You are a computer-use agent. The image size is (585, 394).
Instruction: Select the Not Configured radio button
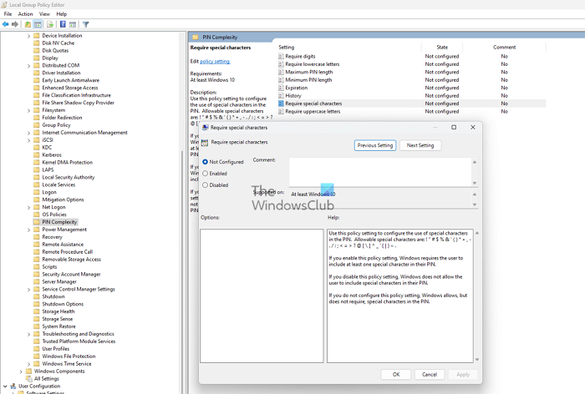[x=206, y=162]
